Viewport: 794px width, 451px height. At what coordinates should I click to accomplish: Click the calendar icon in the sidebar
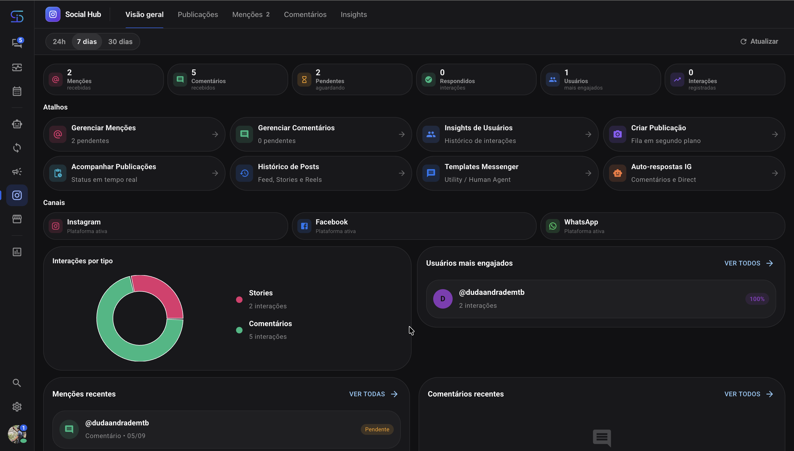pos(17,91)
